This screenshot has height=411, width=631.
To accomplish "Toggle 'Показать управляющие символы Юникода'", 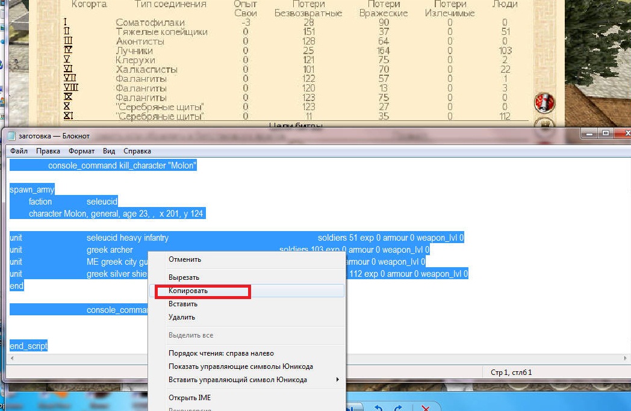I will pyautogui.click(x=240, y=366).
